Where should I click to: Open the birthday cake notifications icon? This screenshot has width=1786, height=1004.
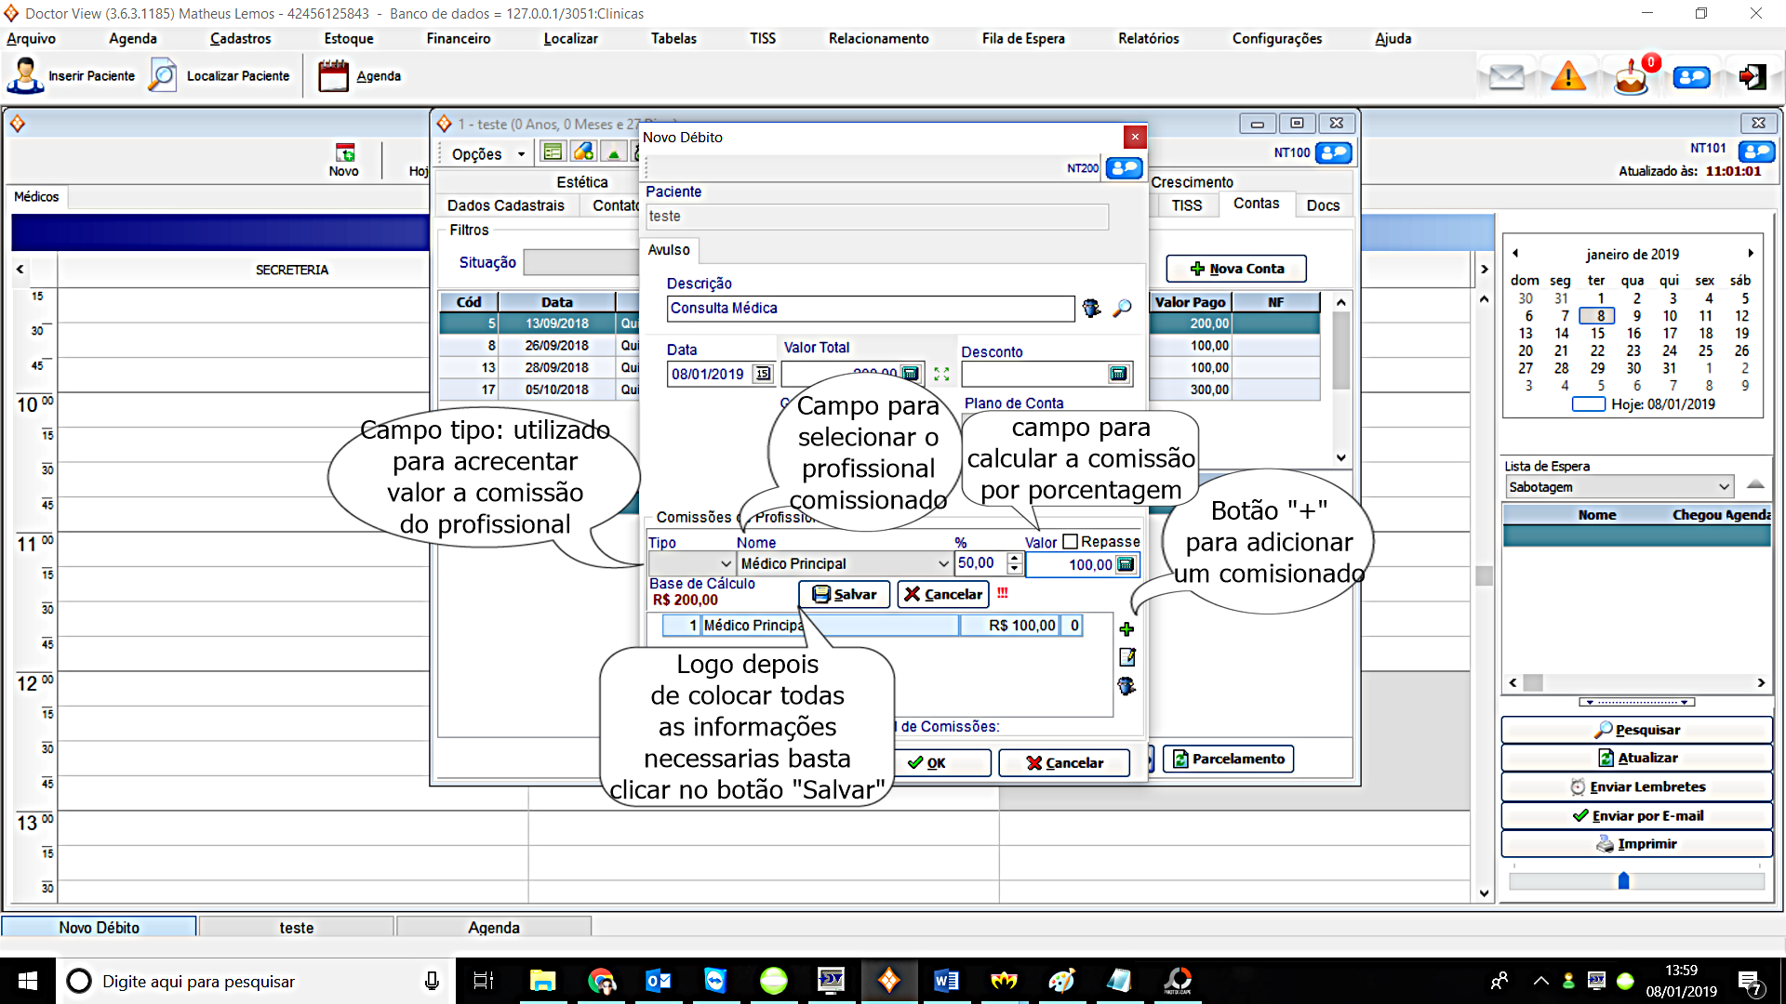1630,76
